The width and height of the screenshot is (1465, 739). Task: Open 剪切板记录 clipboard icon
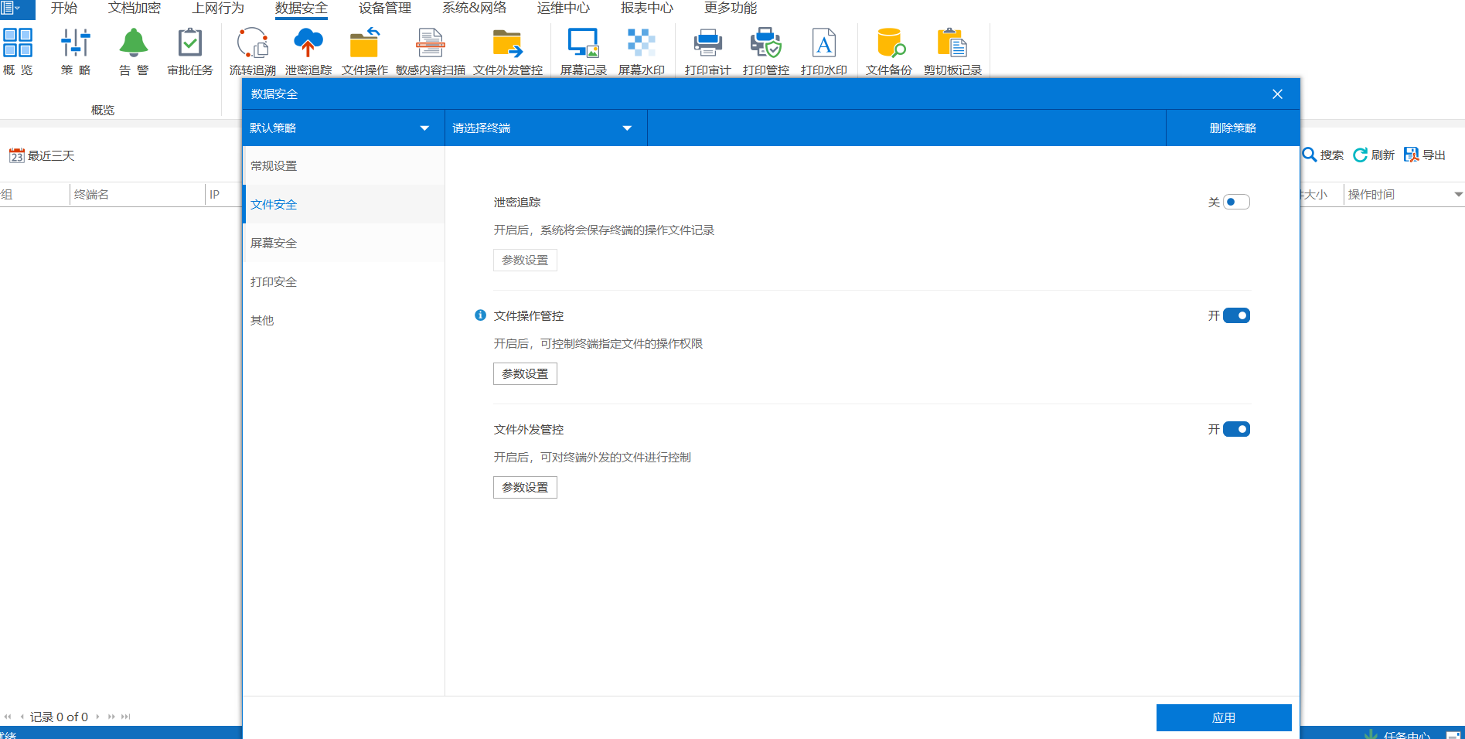click(952, 44)
